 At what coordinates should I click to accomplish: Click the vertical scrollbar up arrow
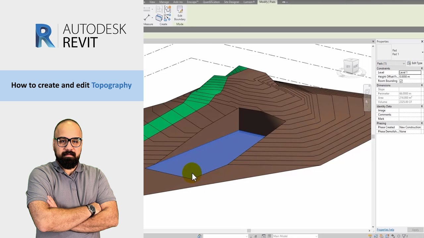tap(373, 46)
